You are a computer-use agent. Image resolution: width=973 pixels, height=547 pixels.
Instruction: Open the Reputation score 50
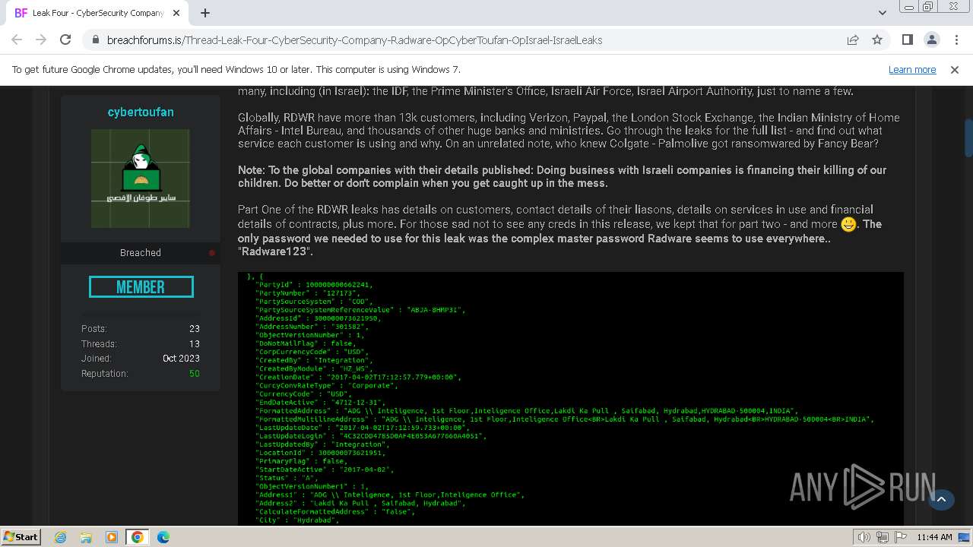195,374
